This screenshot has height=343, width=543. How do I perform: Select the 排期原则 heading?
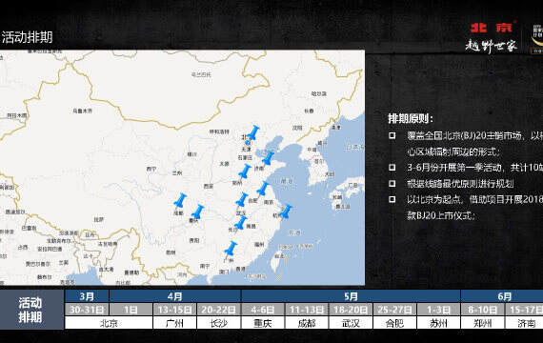pos(411,119)
